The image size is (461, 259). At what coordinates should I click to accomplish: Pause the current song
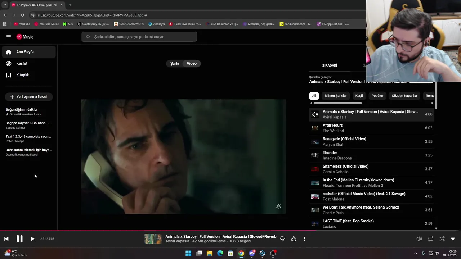pos(19,239)
